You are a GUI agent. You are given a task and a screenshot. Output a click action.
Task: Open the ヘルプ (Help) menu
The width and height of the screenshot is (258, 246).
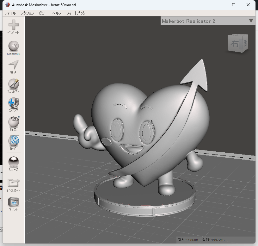coord(57,13)
